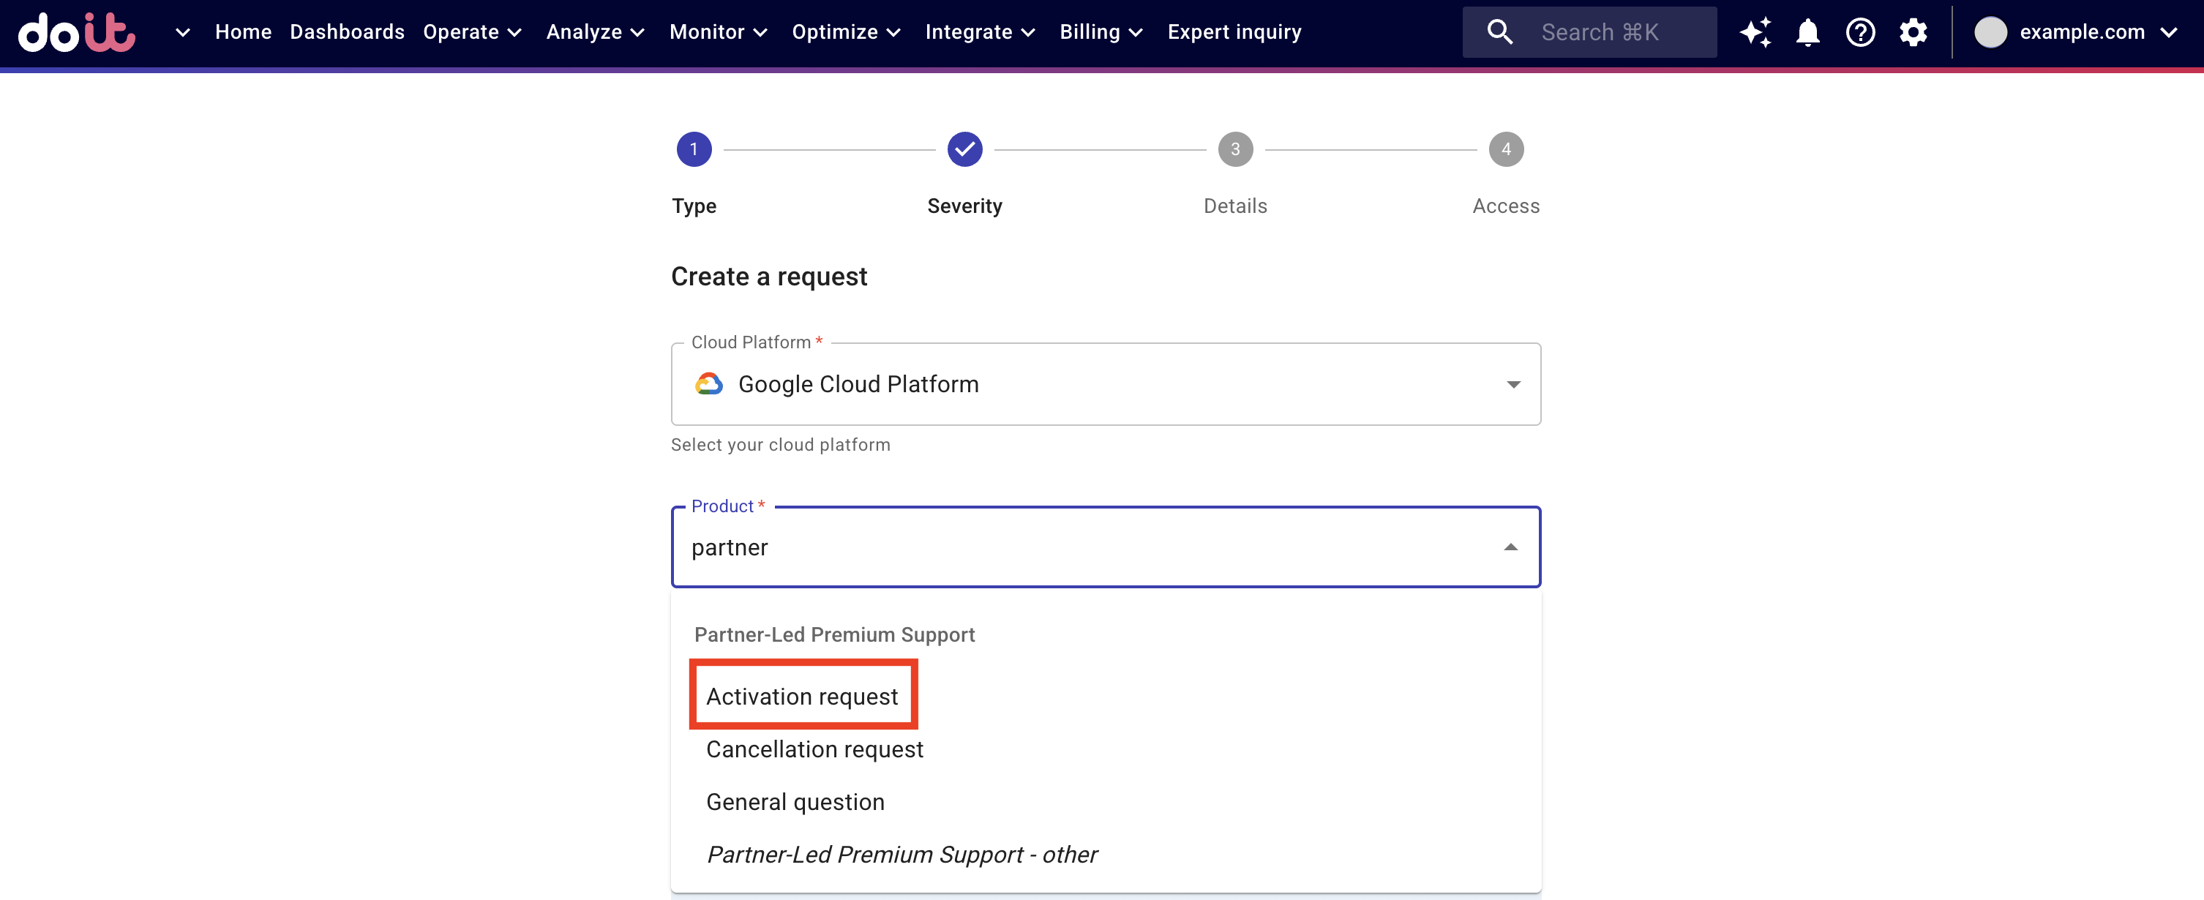This screenshot has height=900, width=2204.
Task: Open the notifications bell
Action: click(x=1807, y=32)
